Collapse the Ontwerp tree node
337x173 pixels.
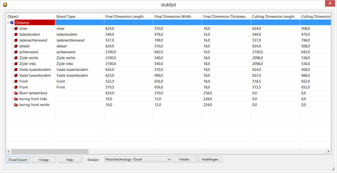pyautogui.click(x=8, y=23)
